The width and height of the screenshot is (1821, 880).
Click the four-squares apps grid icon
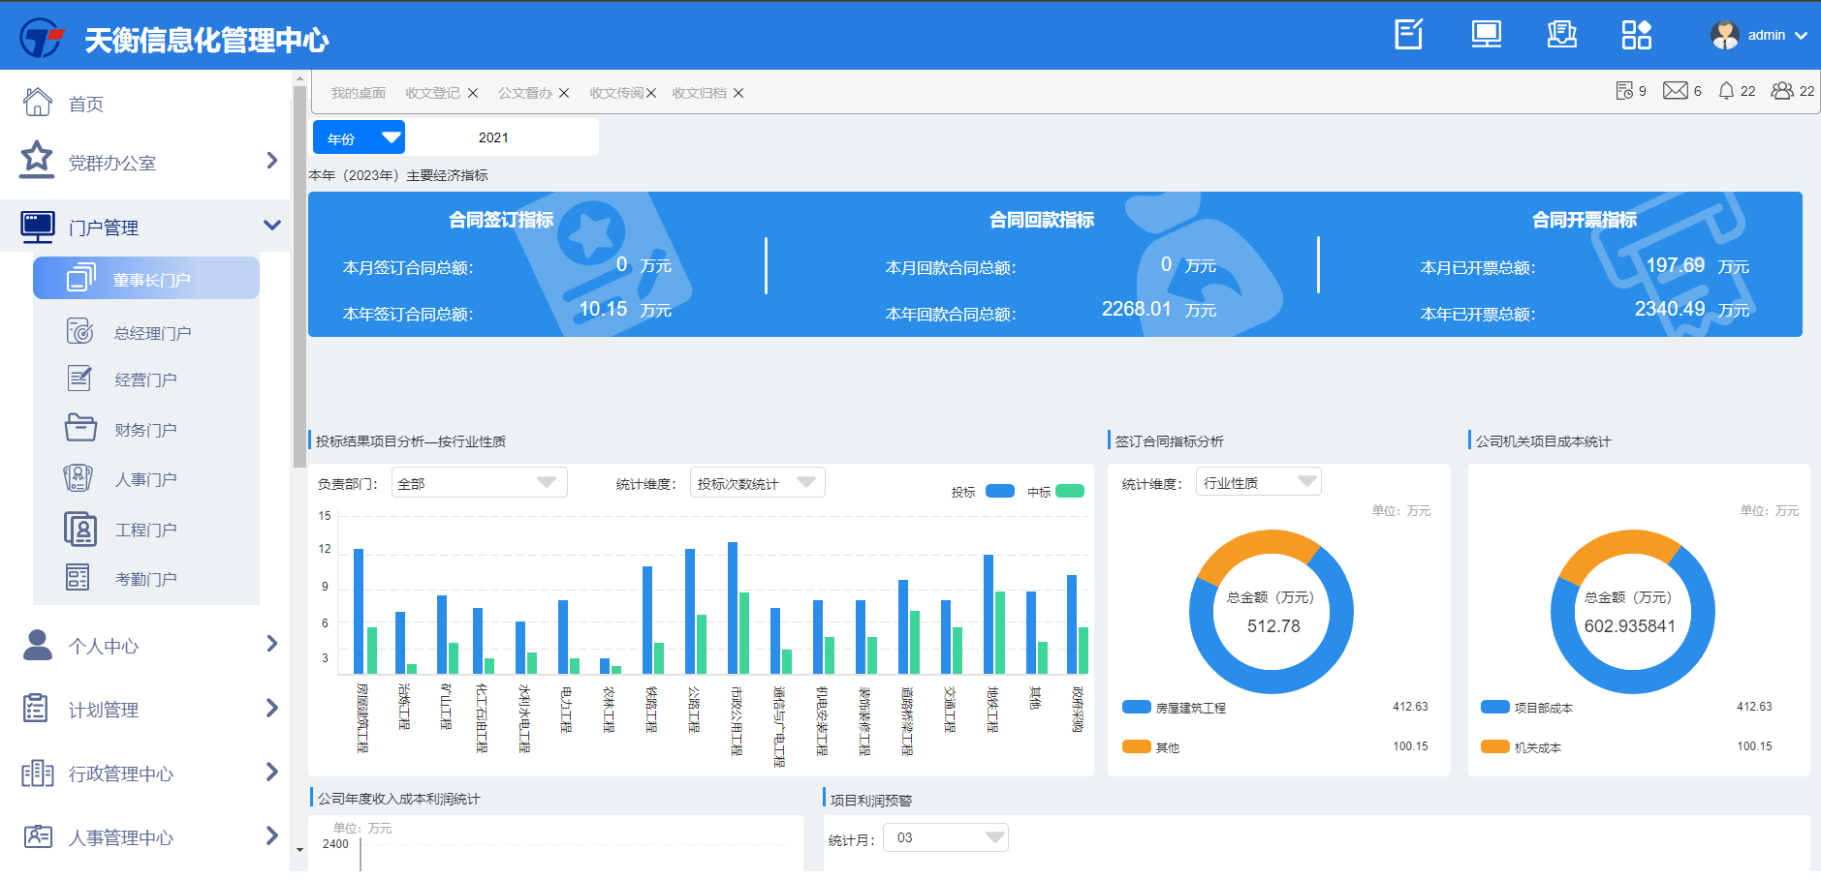pyautogui.click(x=1636, y=35)
